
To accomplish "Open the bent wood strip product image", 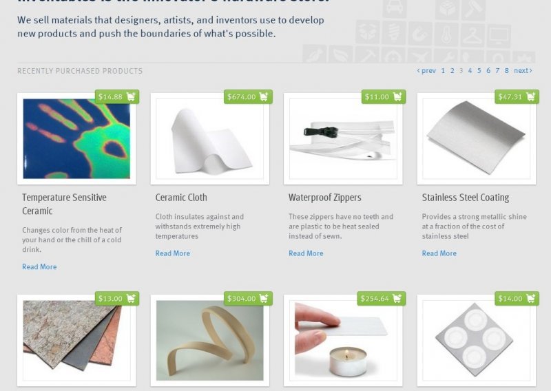I will click(210, 341).
